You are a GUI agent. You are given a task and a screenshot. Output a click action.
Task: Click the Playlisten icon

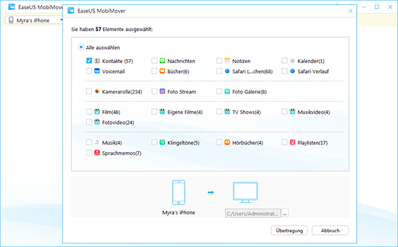coord(293,143)
